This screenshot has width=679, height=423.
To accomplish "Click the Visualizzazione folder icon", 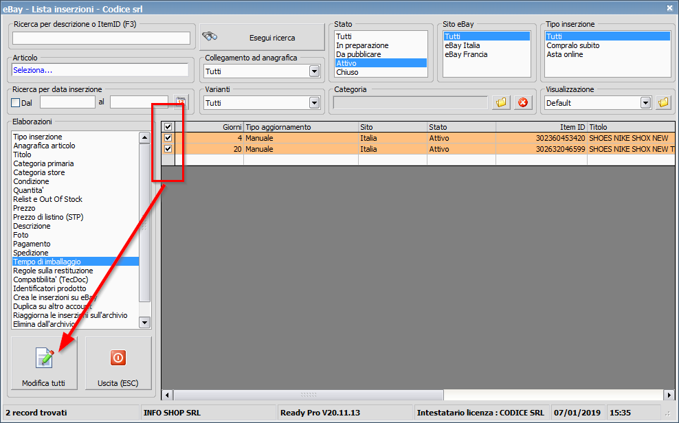I will click(x=663, y=102).
